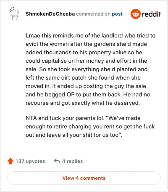Click the Snoo avatar of the commenter

[14, 14]
